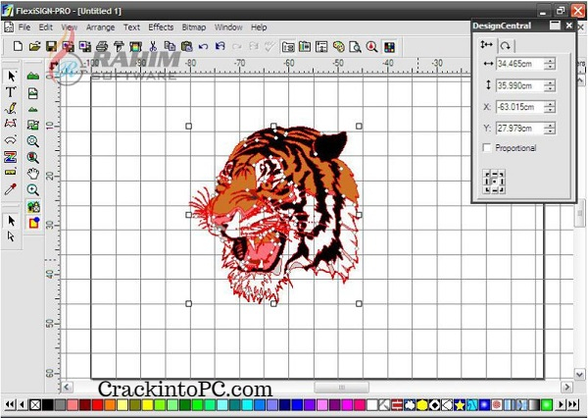Click the horizontal scrollbar thumb
Viewport: 588px width, 418px height.
pos(341,387)
